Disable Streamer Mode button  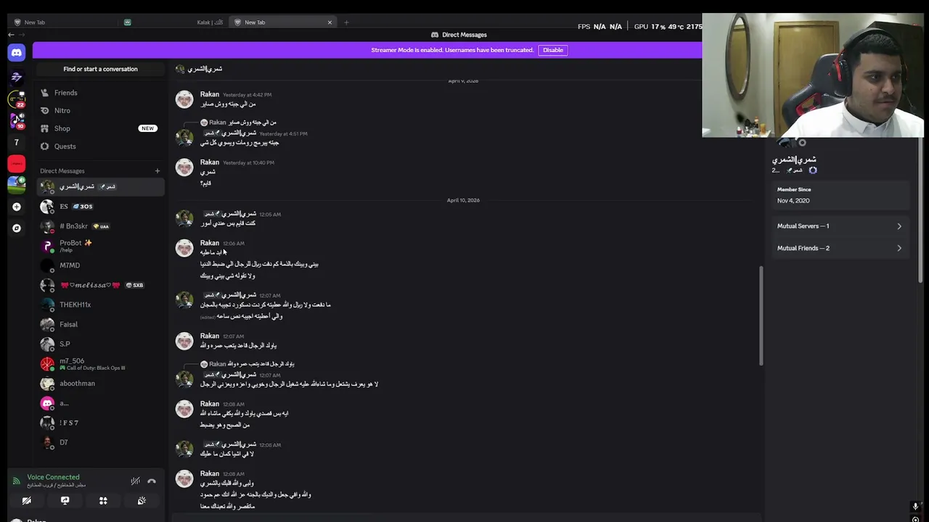tap(553, 50)
